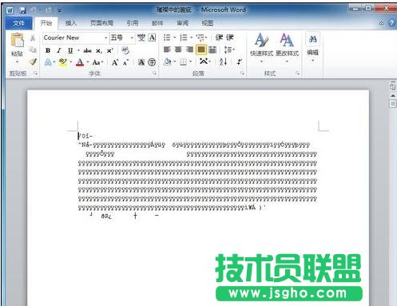Viewport: 397px width, 306px height.
Task: Click the numbered list icon
Action: click(x=184, y=38)
